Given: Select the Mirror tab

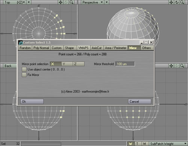Looking at the screenshot, I should [134, 48].
